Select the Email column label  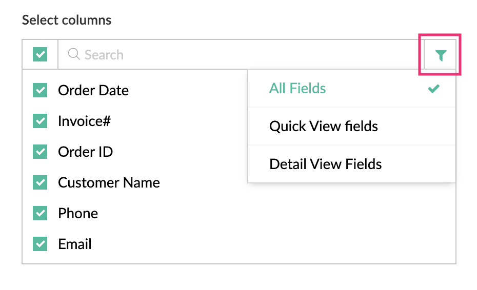click(75, 244)
